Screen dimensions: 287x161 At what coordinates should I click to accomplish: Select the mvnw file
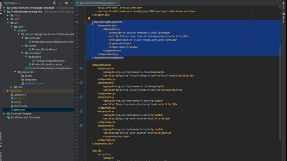17,102
